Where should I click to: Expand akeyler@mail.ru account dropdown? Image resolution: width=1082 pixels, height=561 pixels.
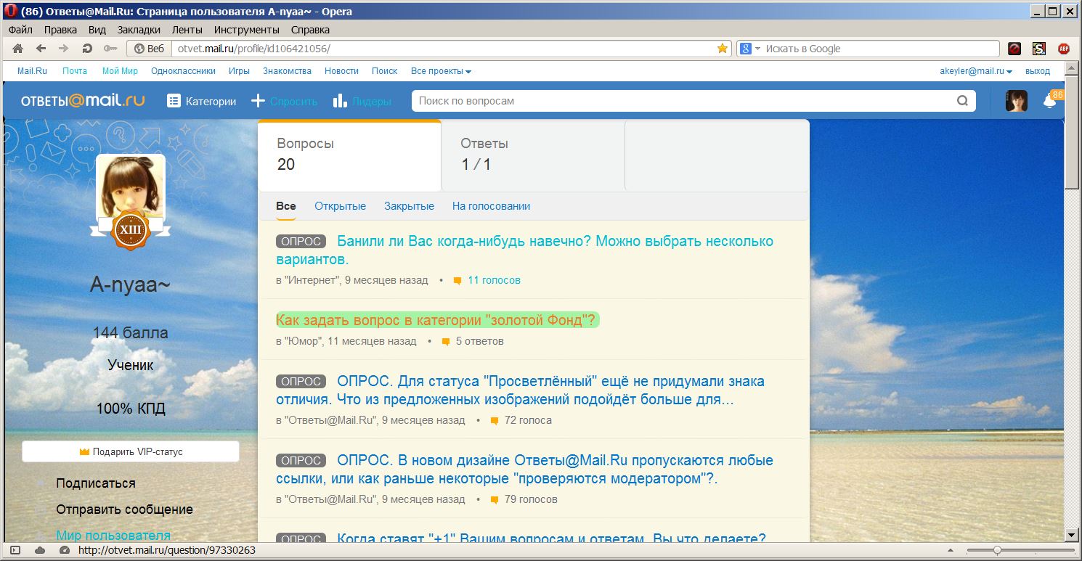976,71
